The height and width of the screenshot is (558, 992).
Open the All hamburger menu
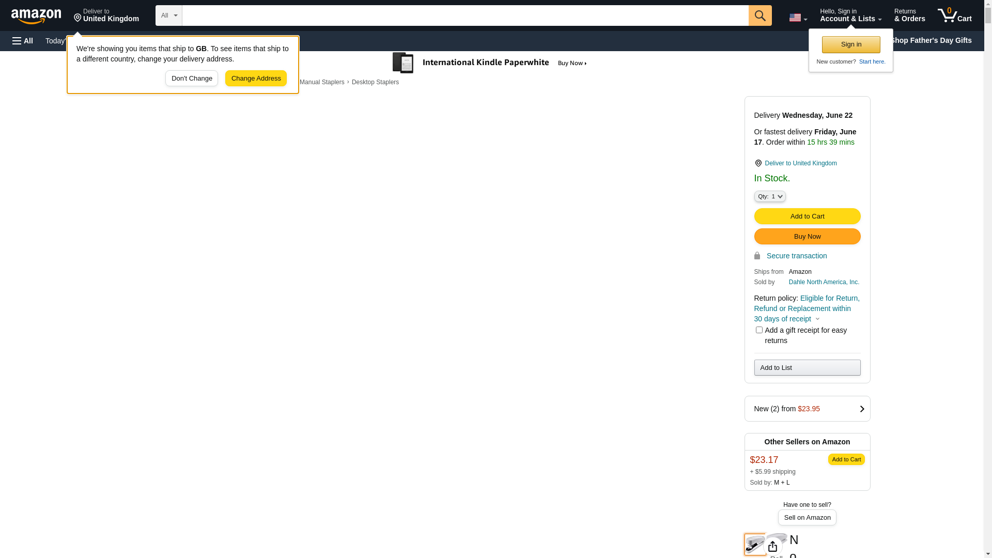[23, 41]
